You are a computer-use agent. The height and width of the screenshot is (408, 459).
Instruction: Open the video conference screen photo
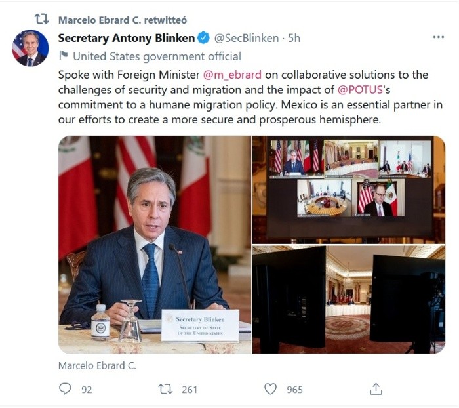click(x=349, y=189)
